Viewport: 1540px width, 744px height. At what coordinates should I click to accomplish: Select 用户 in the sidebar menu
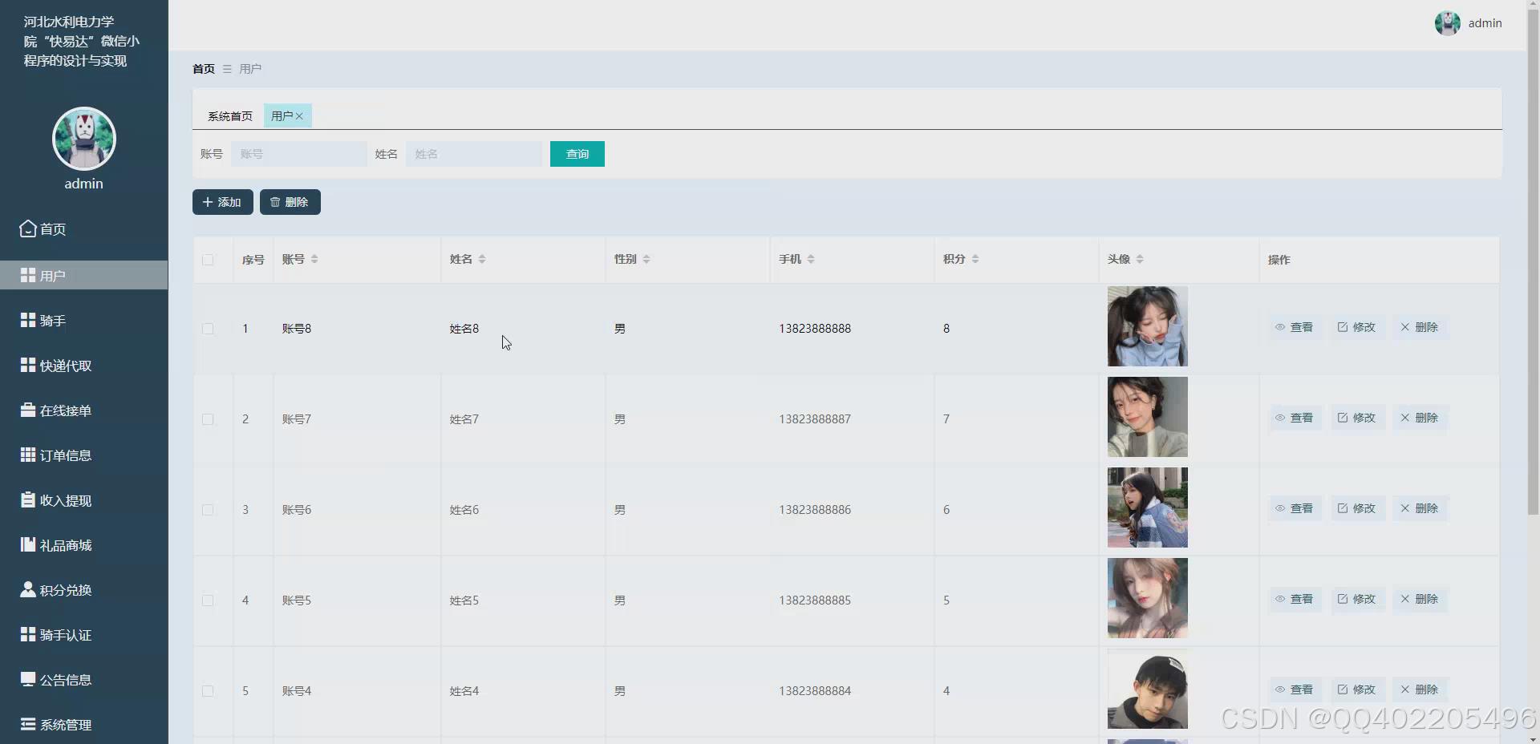coord(83,275)
